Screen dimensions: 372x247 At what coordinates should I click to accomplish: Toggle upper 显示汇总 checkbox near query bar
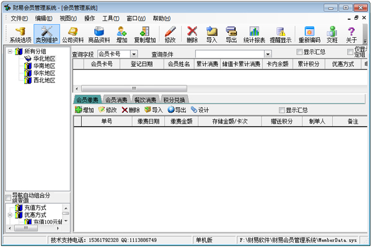(x=299, y=52)
